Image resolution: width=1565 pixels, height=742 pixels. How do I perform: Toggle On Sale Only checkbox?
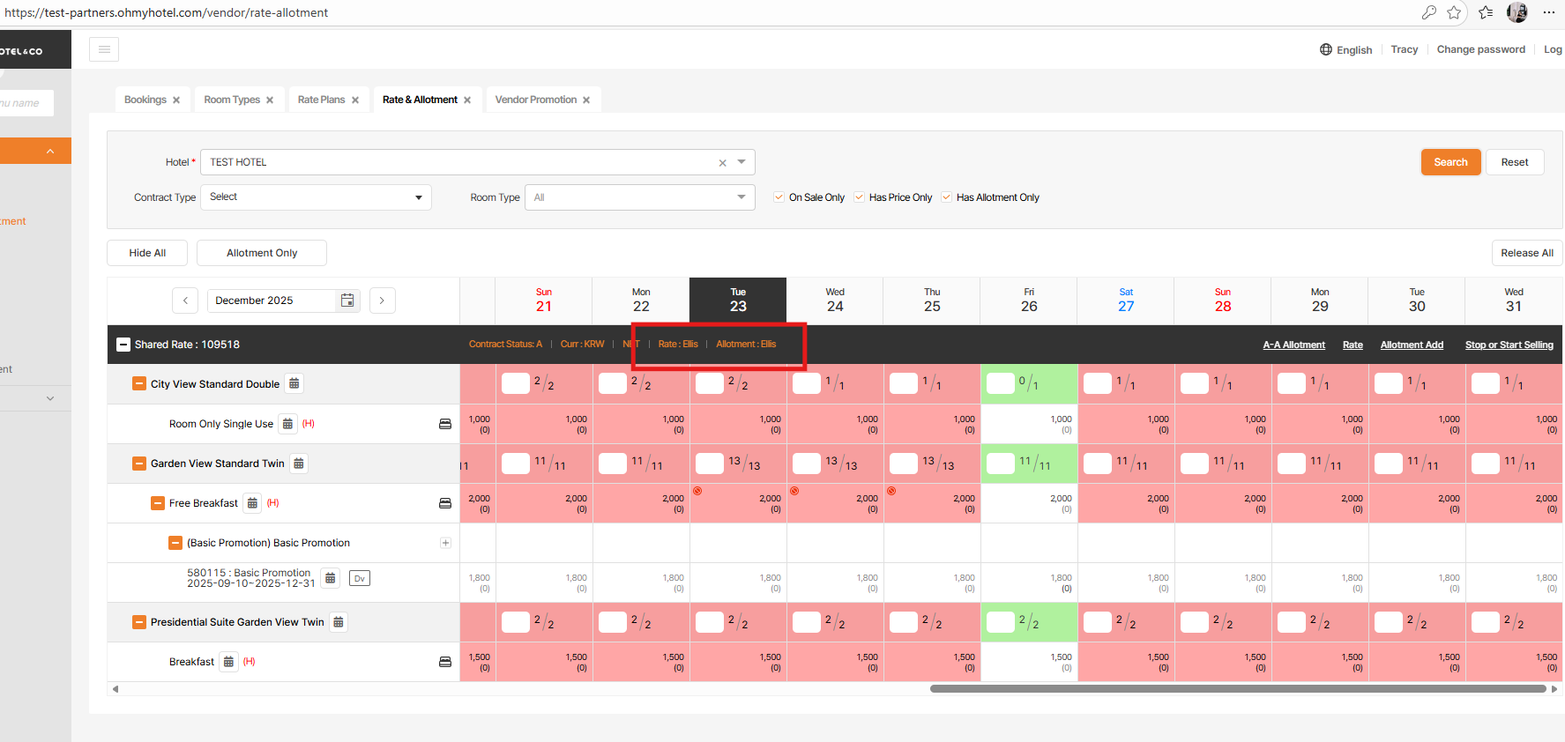[779, 197]
